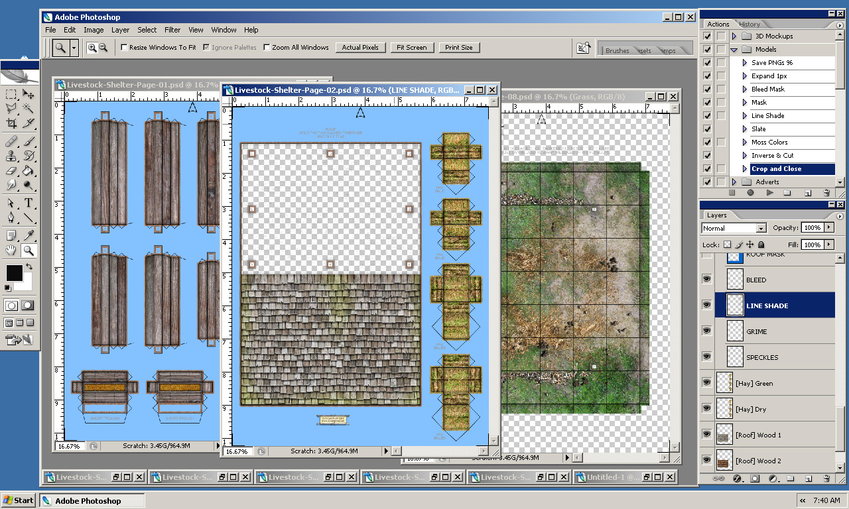Screen dimensions: 849x509
Task: Select the Polygonal Lasso tool
Action: click(11, 108)
